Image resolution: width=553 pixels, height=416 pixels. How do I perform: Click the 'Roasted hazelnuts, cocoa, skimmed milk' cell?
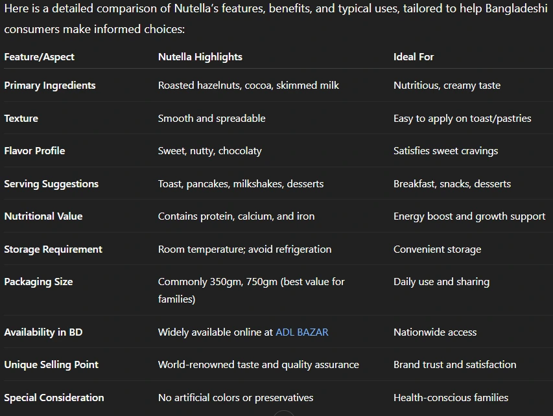(x=248, y=85)
